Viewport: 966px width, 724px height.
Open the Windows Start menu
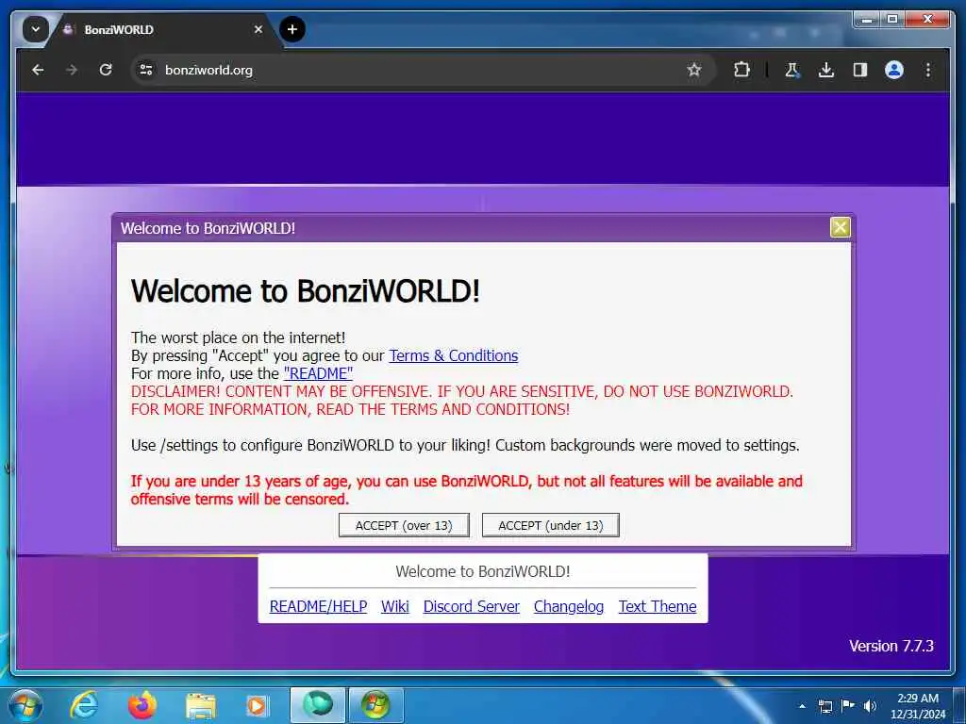click(25, 705)
